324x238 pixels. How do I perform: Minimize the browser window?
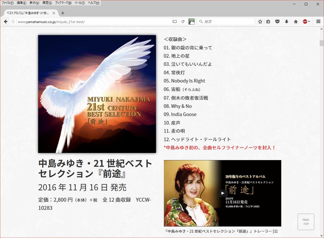click(x=294, y=4)
